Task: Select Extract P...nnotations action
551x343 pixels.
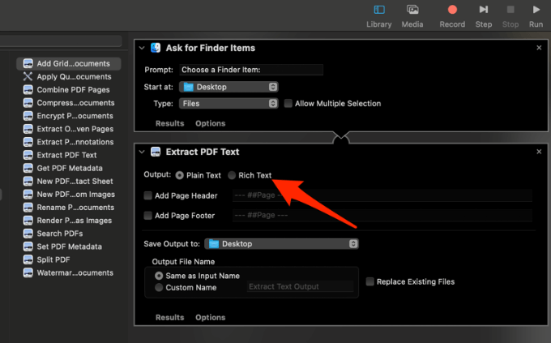Action: (69, 142)
